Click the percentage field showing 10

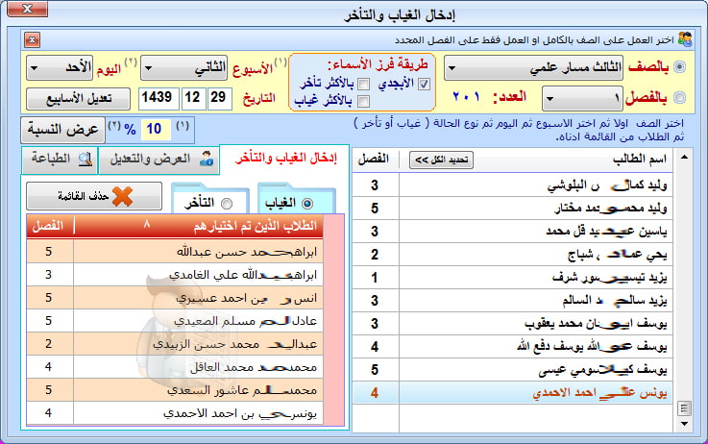click(x=155, y=130)
